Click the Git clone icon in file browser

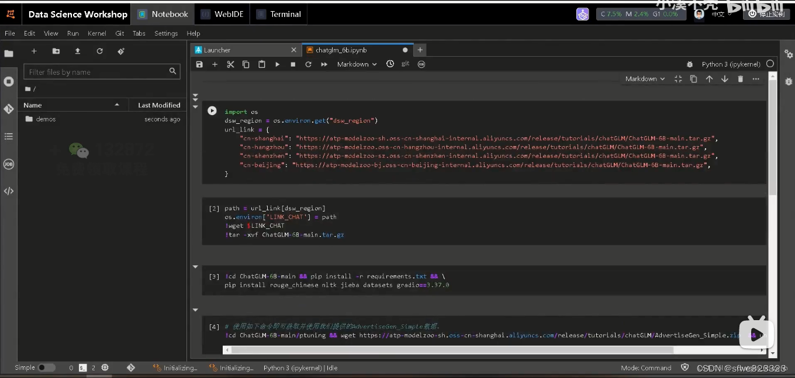coord(121,51)
